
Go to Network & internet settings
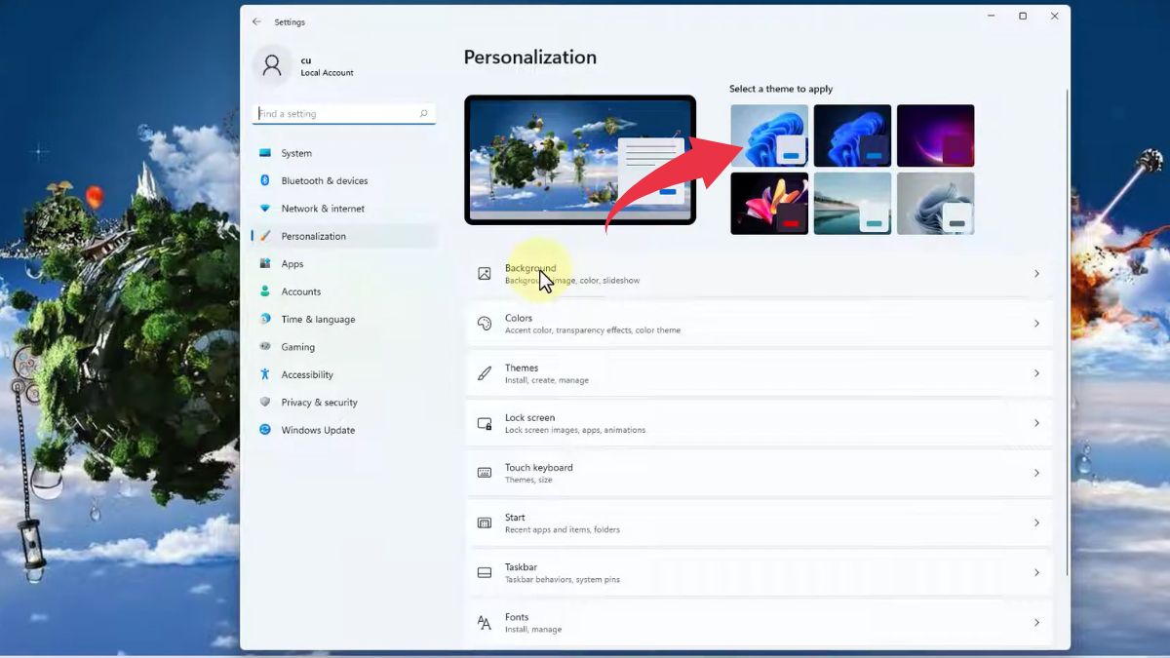coord(344,209)
